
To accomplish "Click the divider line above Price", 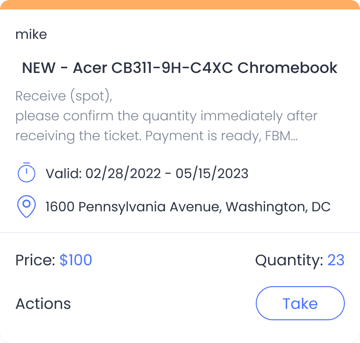I will (x=180, y=233).
